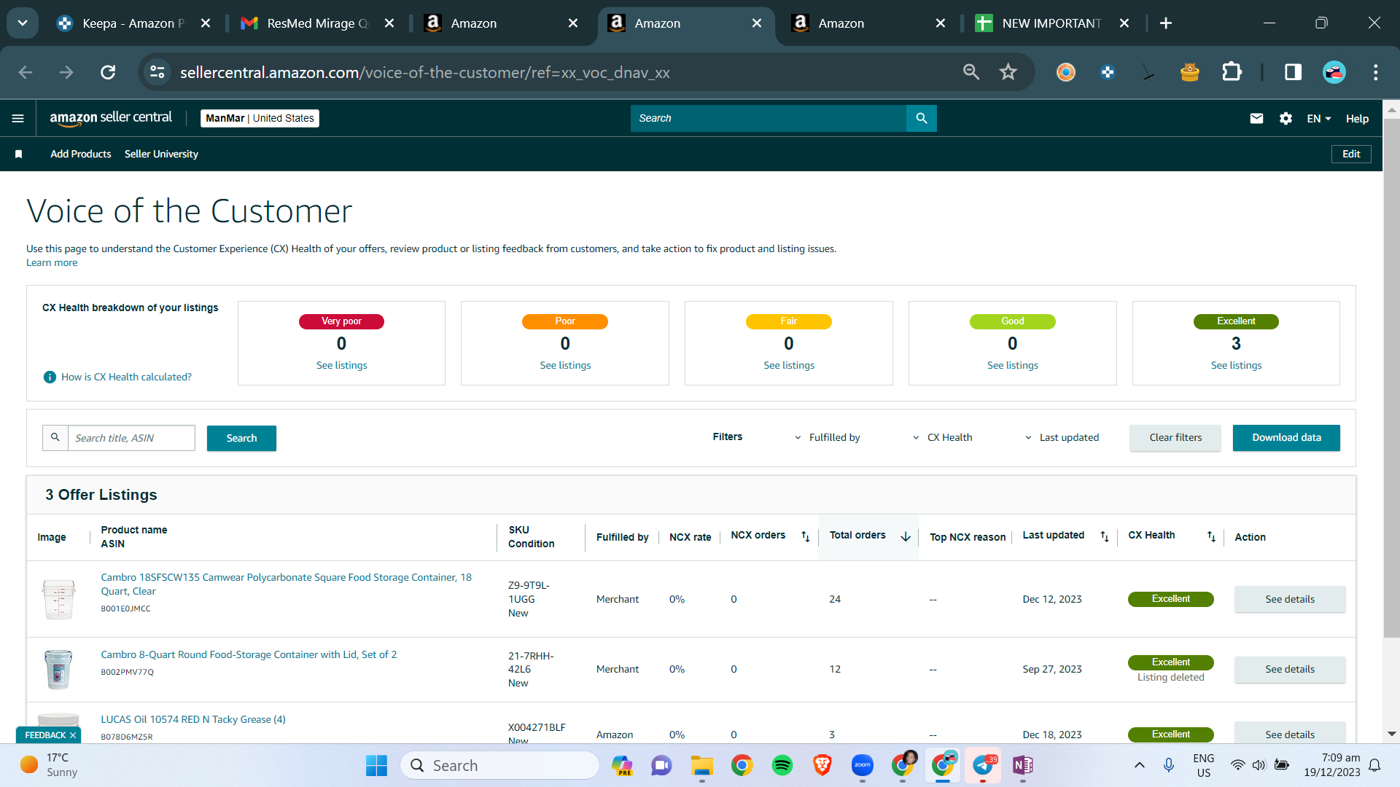Screen dimensions: 1400x787
Task: Click the Edit button in navigation bar
Action: click(1351, 154)
